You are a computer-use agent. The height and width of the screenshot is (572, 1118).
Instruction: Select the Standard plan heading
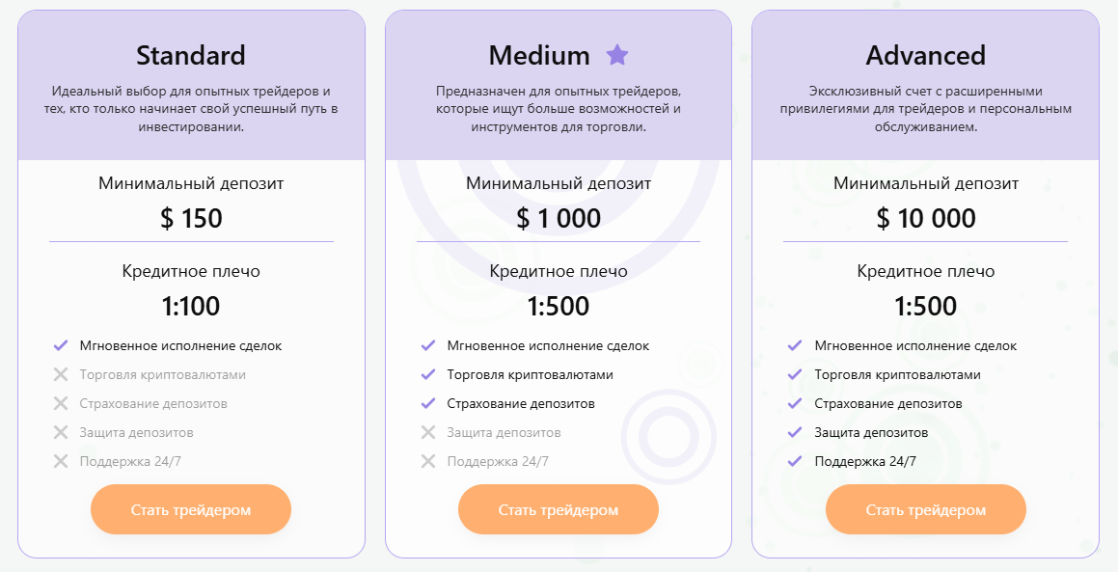coord(191,55)
